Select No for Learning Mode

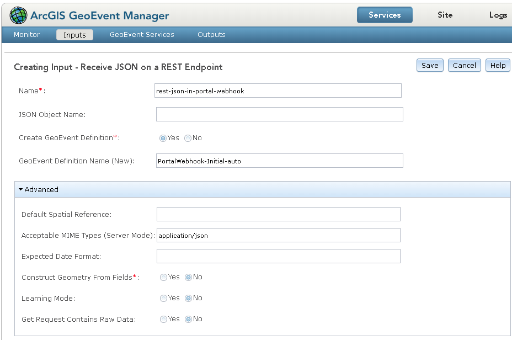(188, 298)
